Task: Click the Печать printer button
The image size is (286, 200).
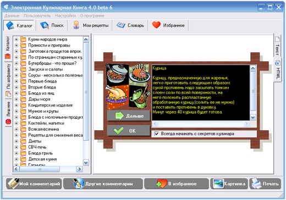Action: [x=265, y=184]
